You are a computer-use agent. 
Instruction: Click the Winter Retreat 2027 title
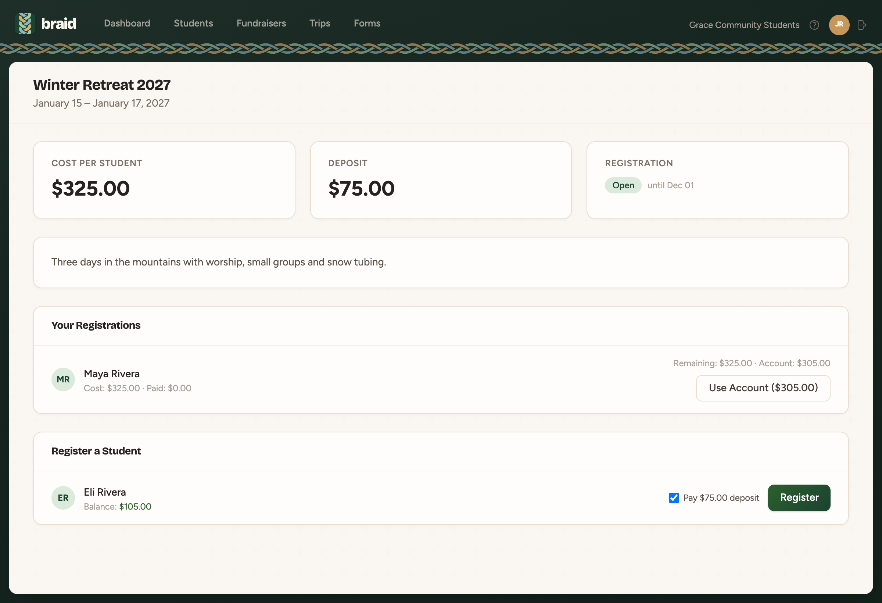click(x=102, y=85)
